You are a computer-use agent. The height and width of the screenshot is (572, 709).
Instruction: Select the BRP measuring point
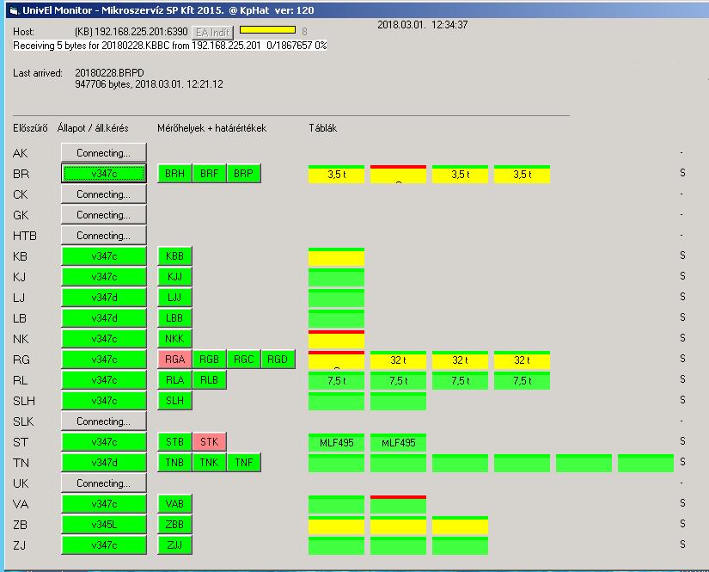tap(243, 173)
